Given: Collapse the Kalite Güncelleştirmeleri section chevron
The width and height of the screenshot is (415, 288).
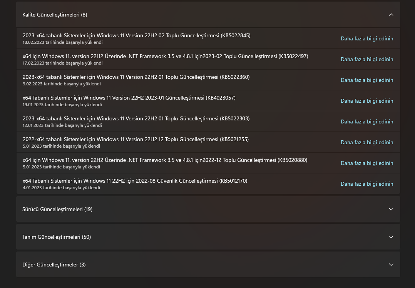Looking at the screenshot, I should [x=391, y=15].
